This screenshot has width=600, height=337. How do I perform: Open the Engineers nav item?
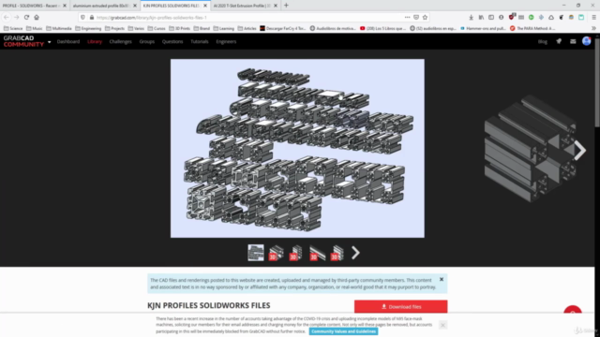(x=226, y=41)
